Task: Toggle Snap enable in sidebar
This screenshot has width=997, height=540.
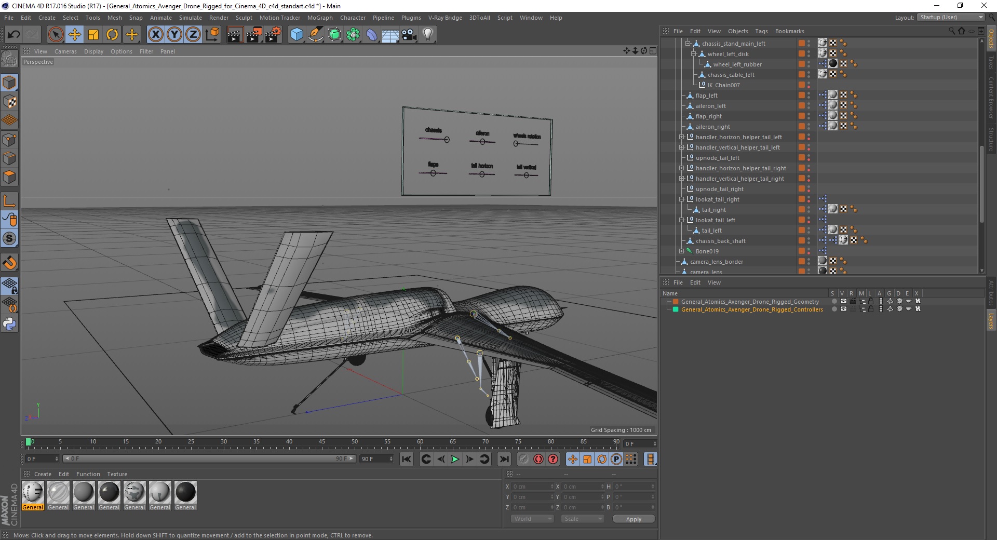Action: coord(9,262)
